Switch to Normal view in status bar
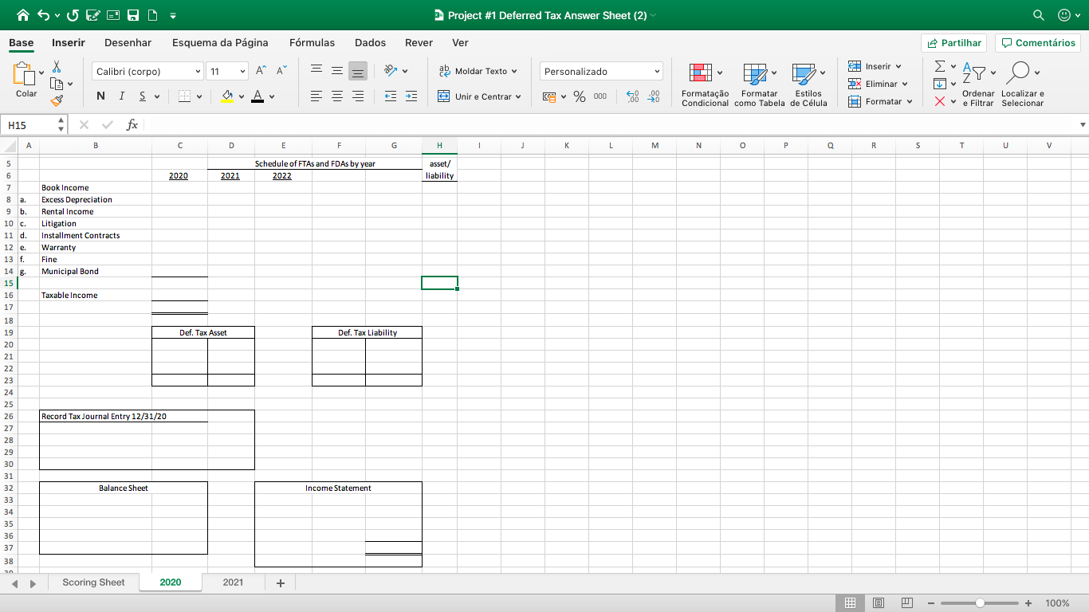 point(850,603)
